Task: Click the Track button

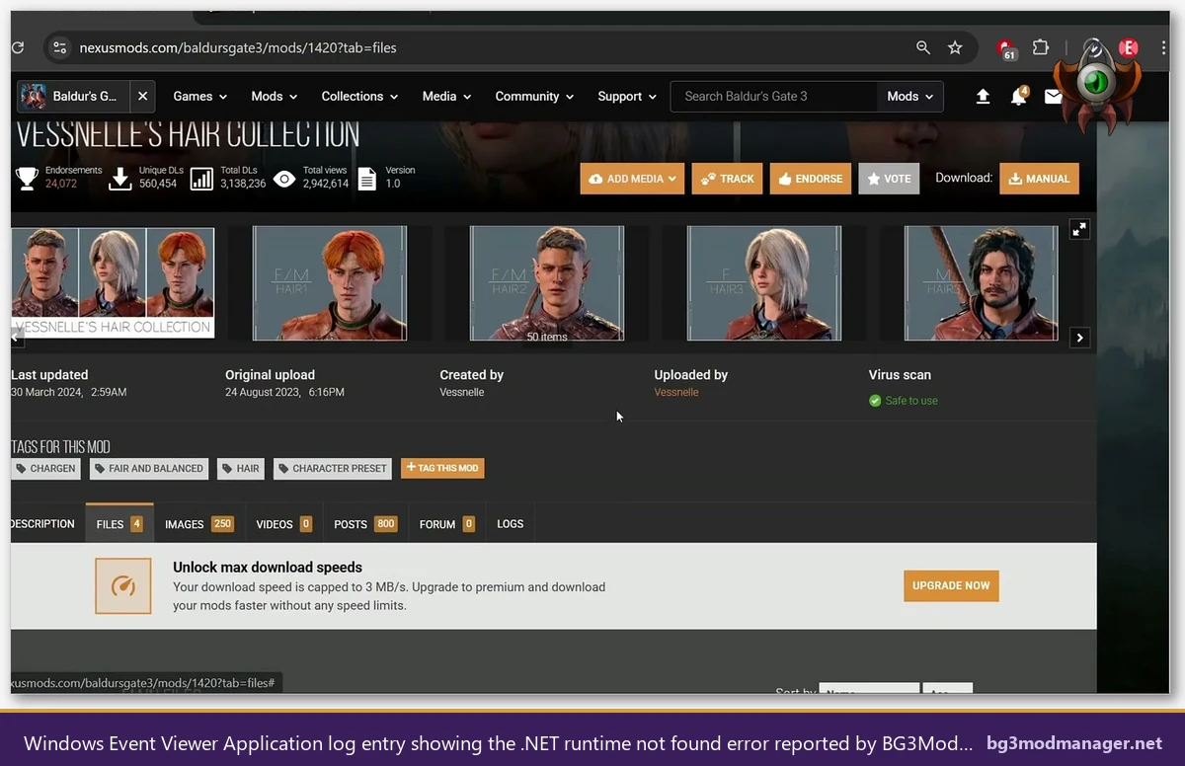Action: point(727,179)
